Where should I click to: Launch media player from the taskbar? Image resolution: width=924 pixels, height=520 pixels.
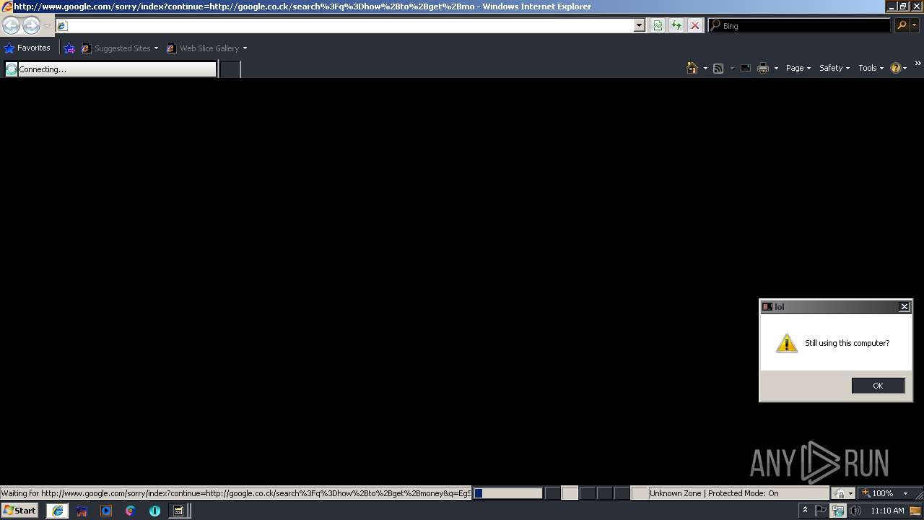(106, 511)
